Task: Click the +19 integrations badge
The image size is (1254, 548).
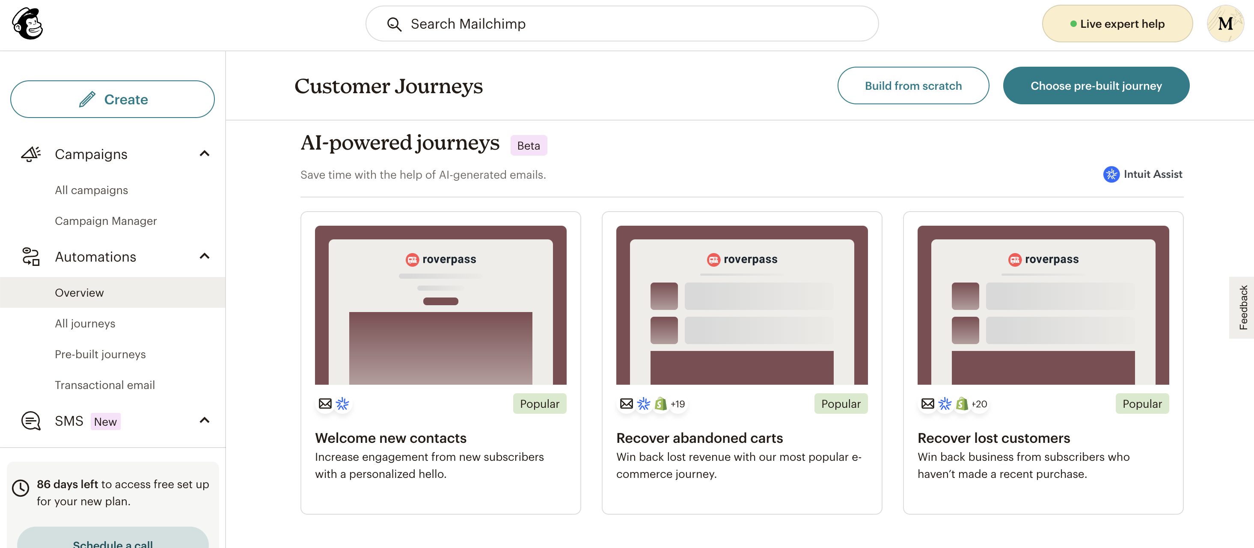Action: pos(678,404)
